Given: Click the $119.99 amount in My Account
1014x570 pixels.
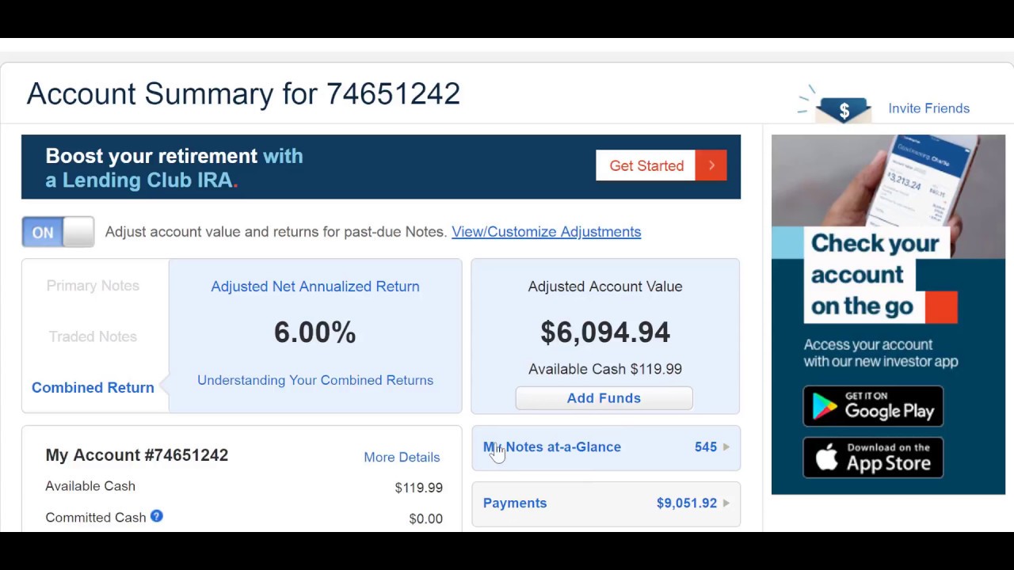Looking at the screenshot, I should (x=418, y=488).
